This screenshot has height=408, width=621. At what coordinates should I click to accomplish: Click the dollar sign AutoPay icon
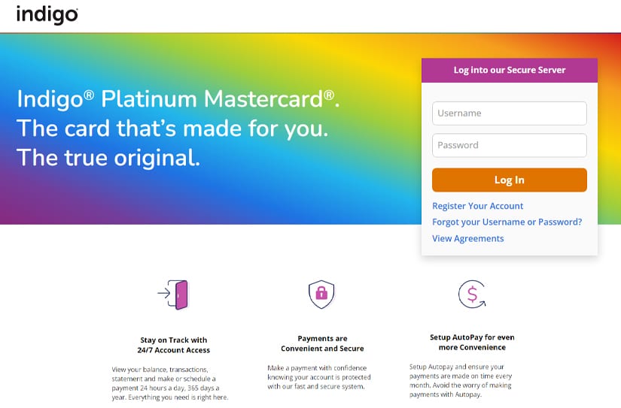click(472, 294)
